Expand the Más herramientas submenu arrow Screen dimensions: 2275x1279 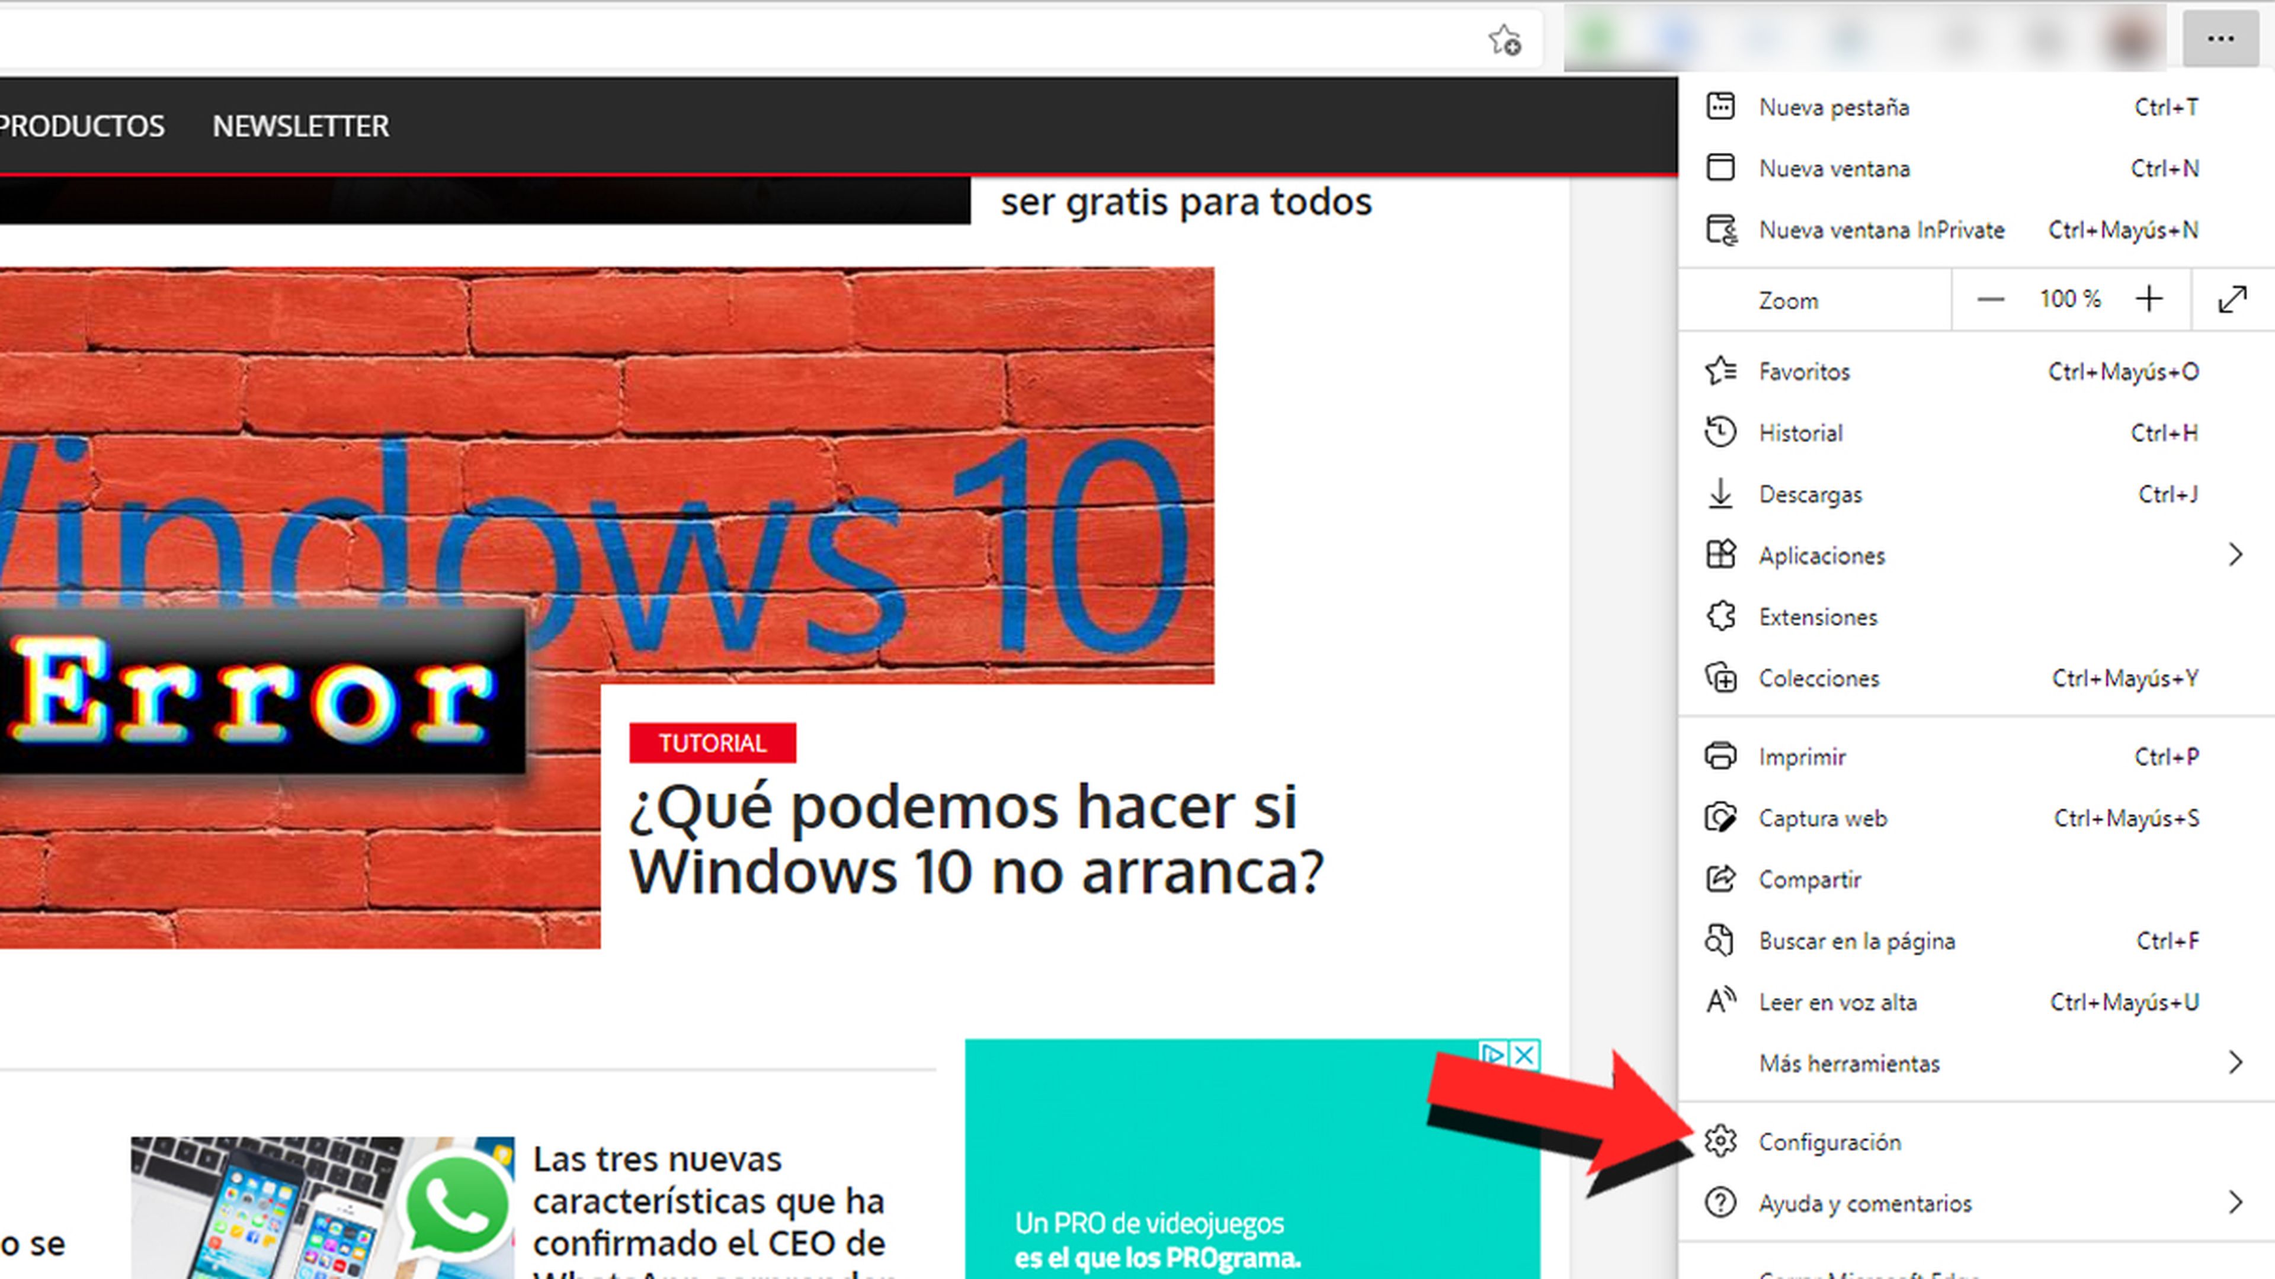pyautogui.click(x=2235, y=1063)
